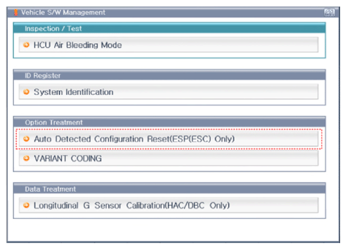Image resolution: width=346 pixels, height=249 pixels.
Task: Select the Inspection / Test section header
Action: [169, 28]
